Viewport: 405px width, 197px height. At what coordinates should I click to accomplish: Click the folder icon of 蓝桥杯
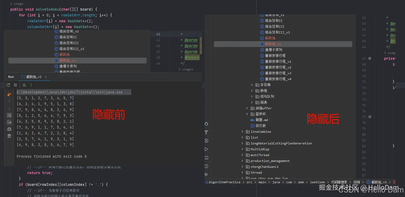(253, 114)
